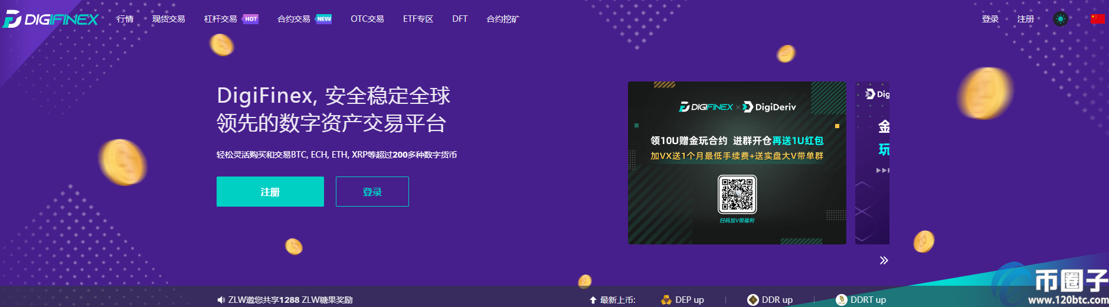Click the 注册 link in the header
Viewport: 1109px width, 307px height.
(x=1025, y=19)
